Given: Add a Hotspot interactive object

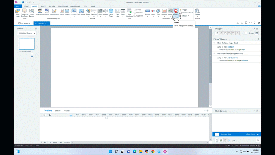Looking at the screenshot, I should point(164,12).
